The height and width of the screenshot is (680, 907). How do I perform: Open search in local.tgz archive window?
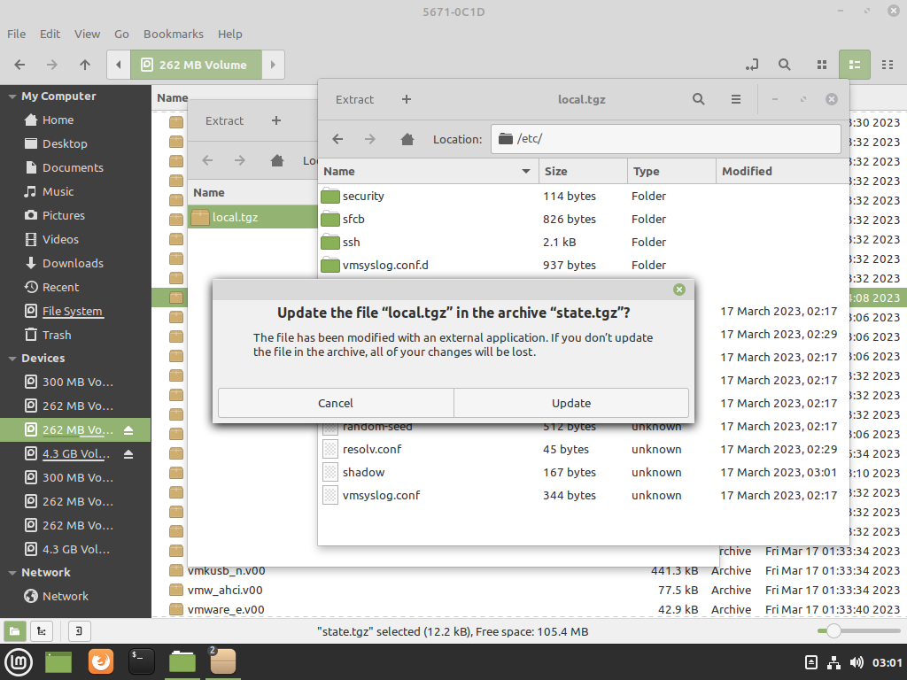699,99
